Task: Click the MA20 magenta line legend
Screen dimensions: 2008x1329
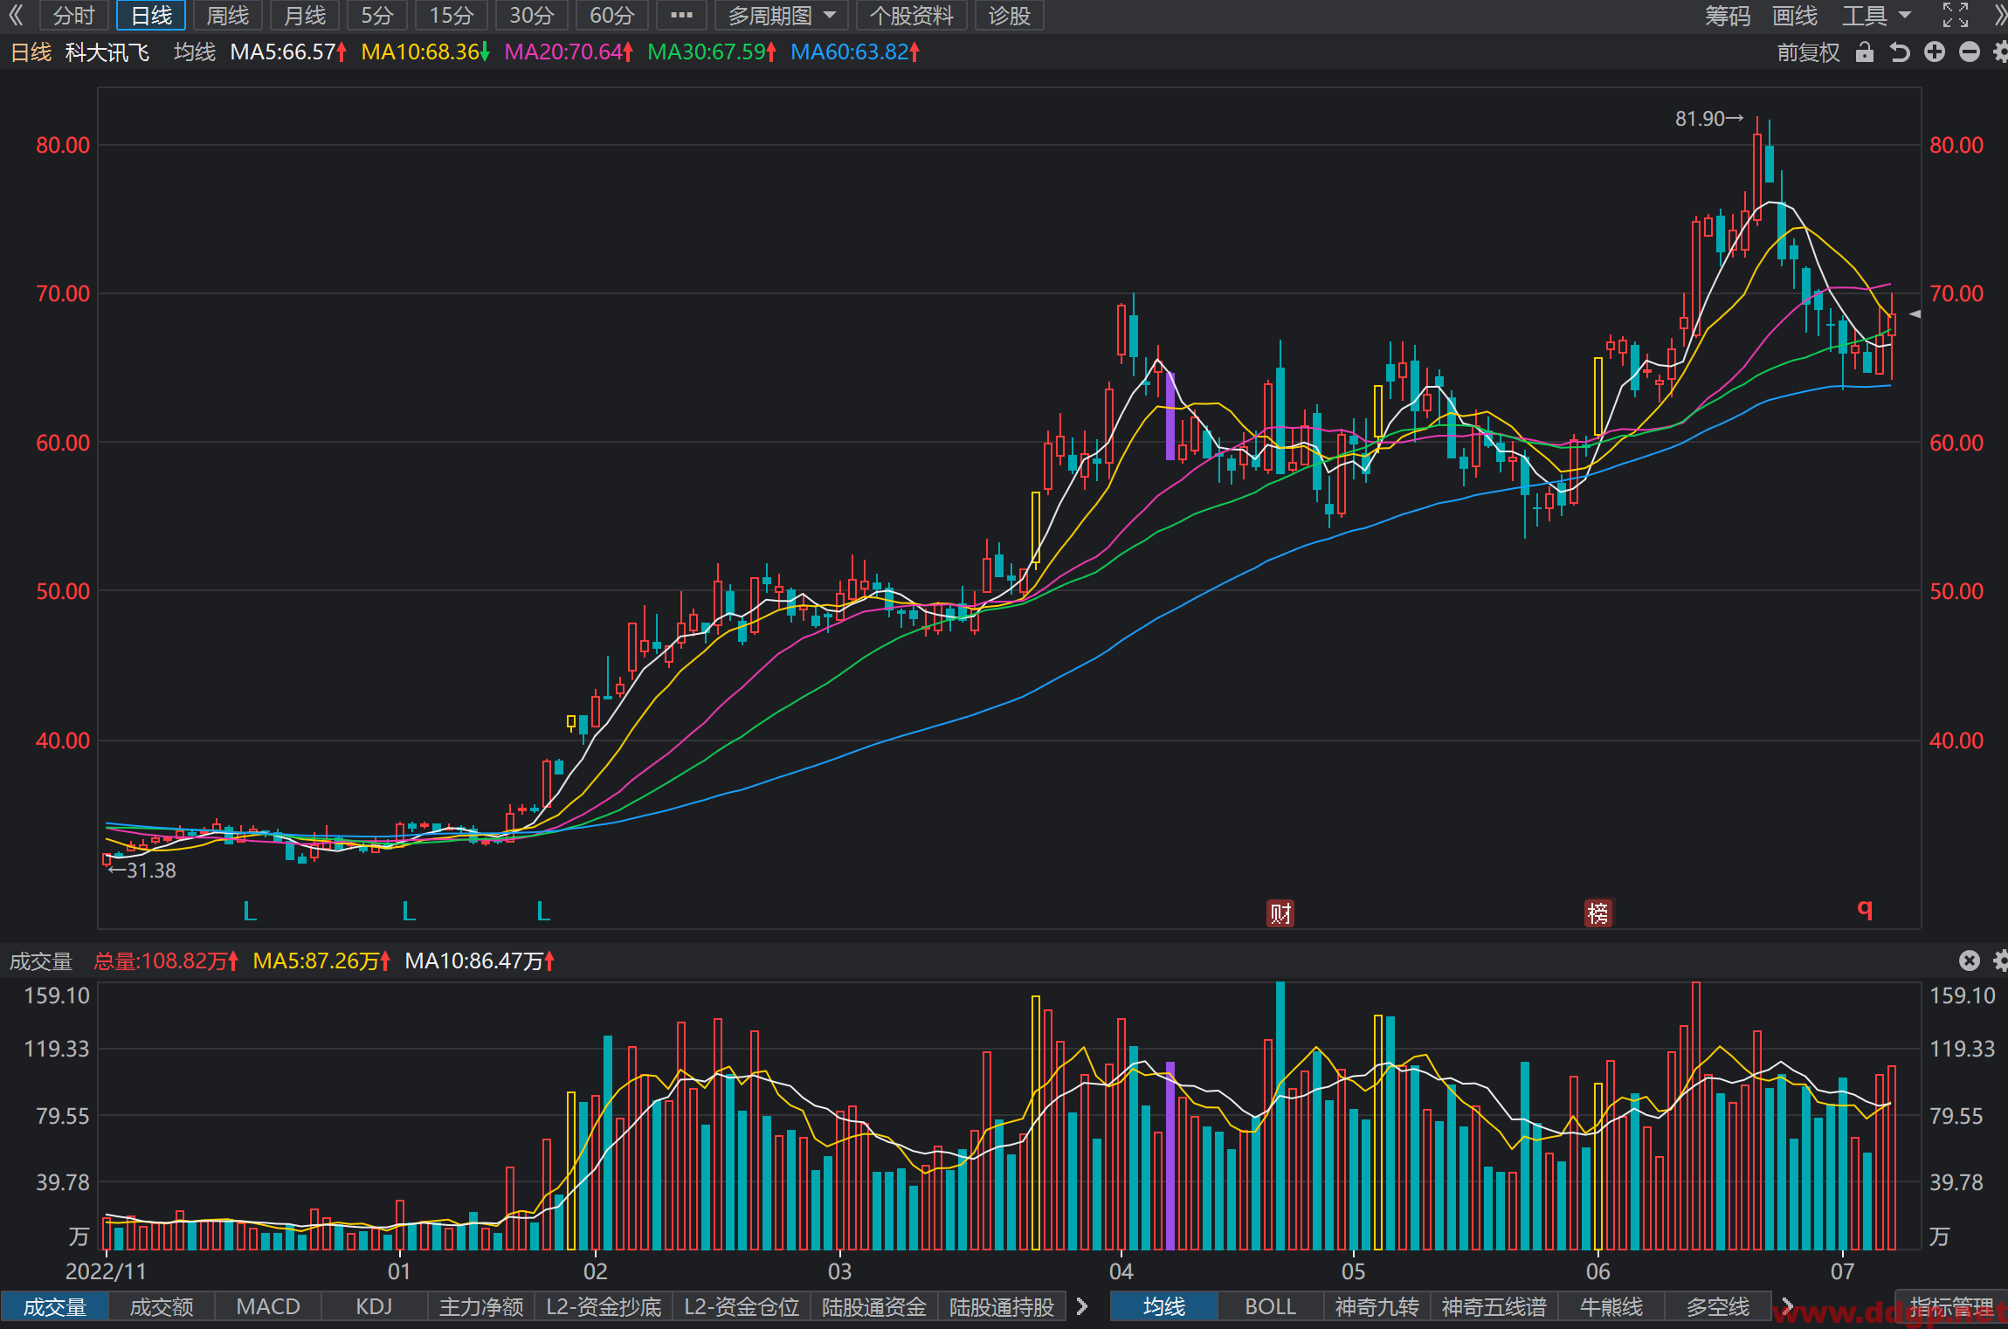Action: tap(568, 52)
